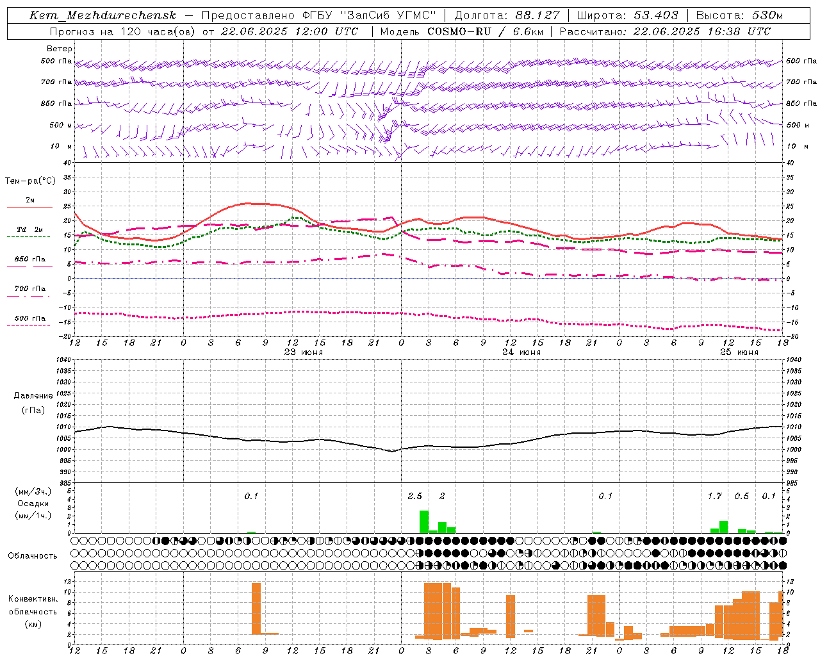Click the Конвективн. облачность (км) label
This screenshot has height=656, width=820.
pos(33,611)
